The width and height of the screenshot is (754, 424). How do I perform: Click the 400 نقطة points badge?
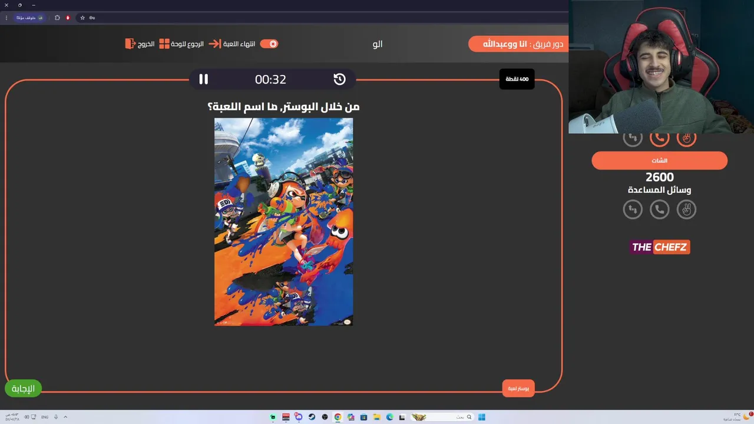[x=517, y=79]
